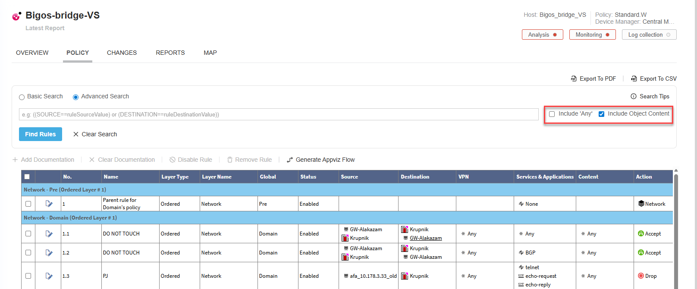The height and width of the screenshot is (289, 697).
Task: Click the Log collection status button
Action: pyautogui.click(x=649, y=35)
